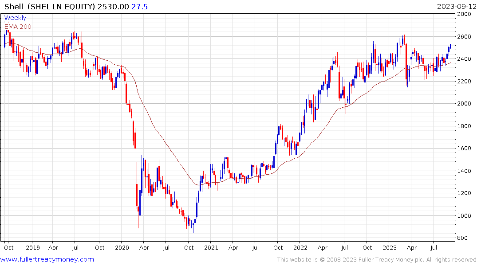477x266 pixels.
Task: Click the 2023 year label on time axis
Action: pos(390,247)
